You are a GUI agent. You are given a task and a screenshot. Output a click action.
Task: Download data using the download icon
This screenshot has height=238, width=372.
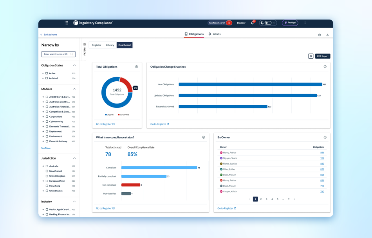(328, 34)
